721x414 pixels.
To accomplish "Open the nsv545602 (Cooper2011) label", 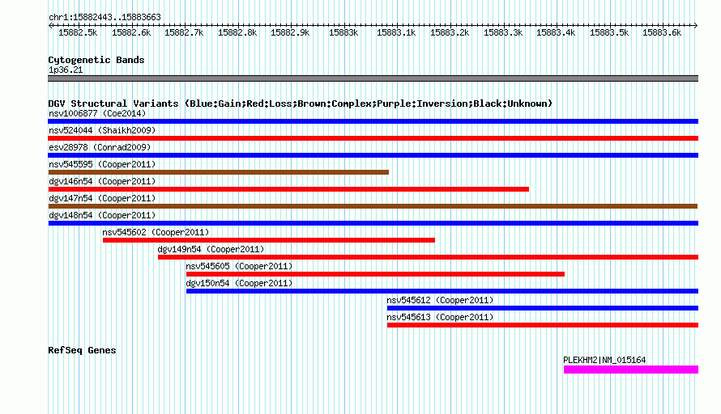I will [156, 232].
